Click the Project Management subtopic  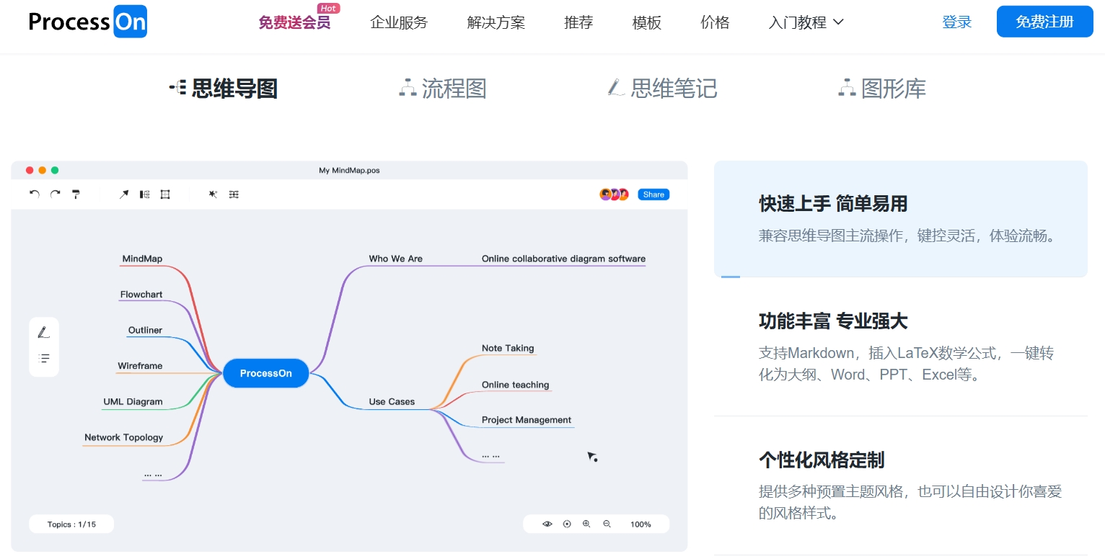click(x=527, y=420)
